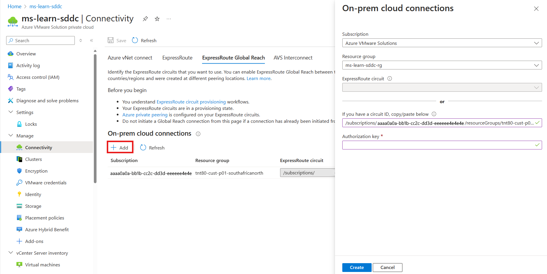Open the Resource group dropdown
This screenshot has height=274, width=547.
(x=442, y=65)
